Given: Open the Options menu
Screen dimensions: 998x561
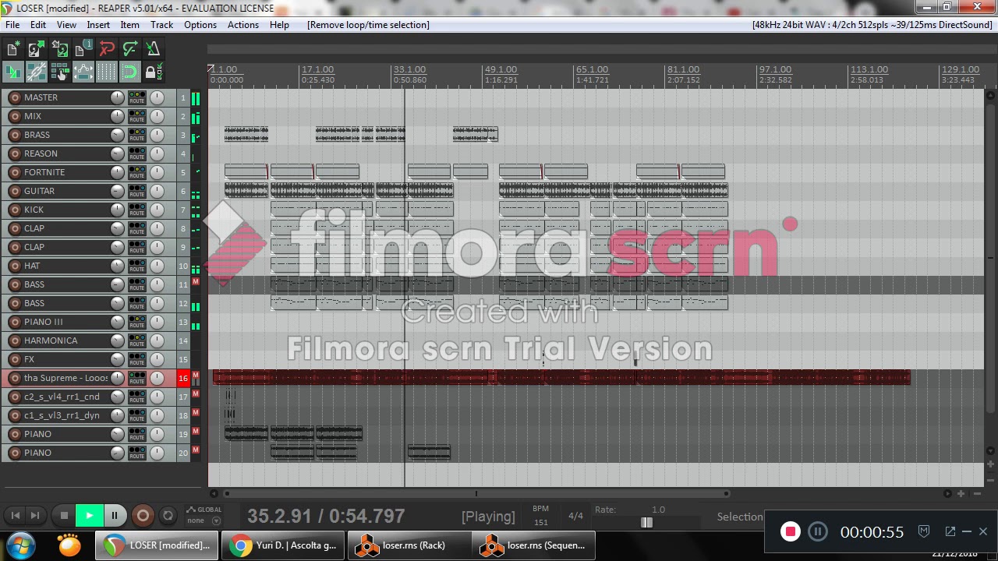Looking at the screenshot, I should pyautogui.click(x=200, y=25).
